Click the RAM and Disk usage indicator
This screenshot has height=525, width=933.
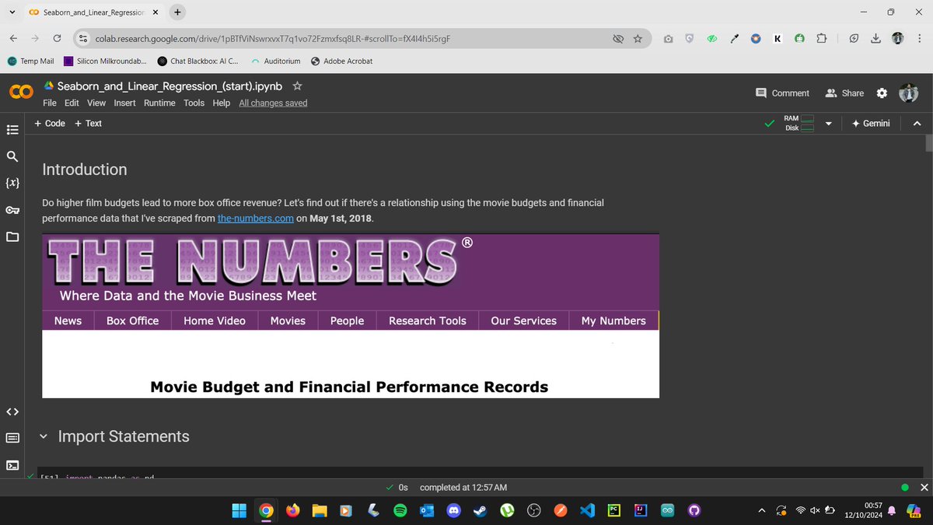click(798, 124)
